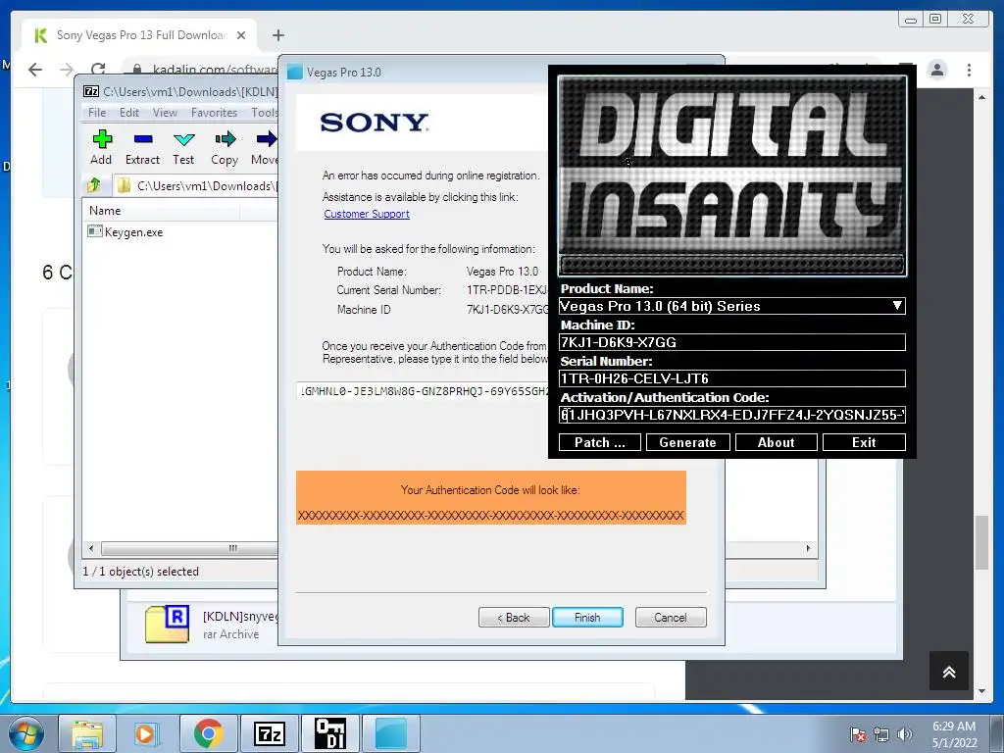This screenshot has height=753, width=1004.
Task: Click the up-folder icon in 7-Zip
Action: [94, 185]
